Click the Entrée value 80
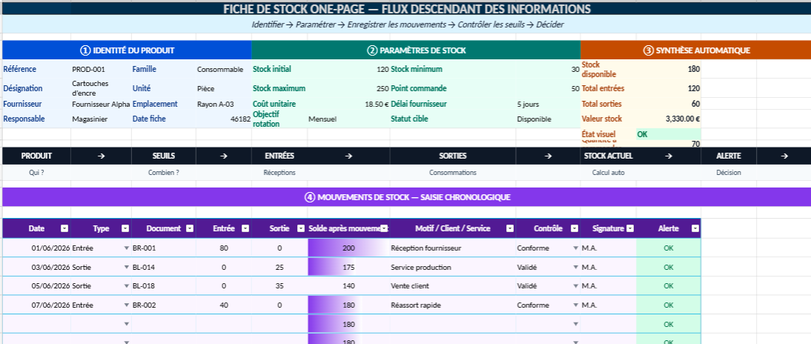 [x=223, y=248]
